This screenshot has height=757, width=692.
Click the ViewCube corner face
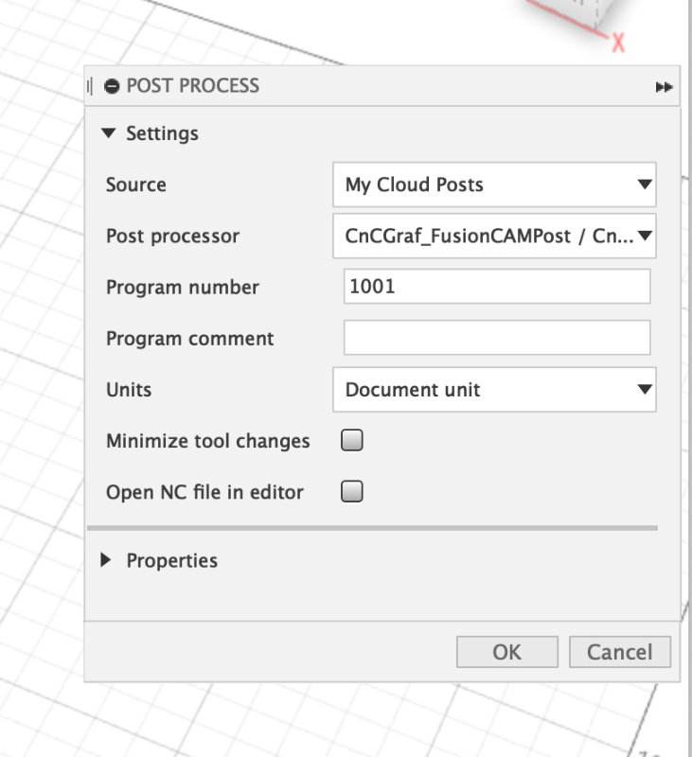point(572,12)
